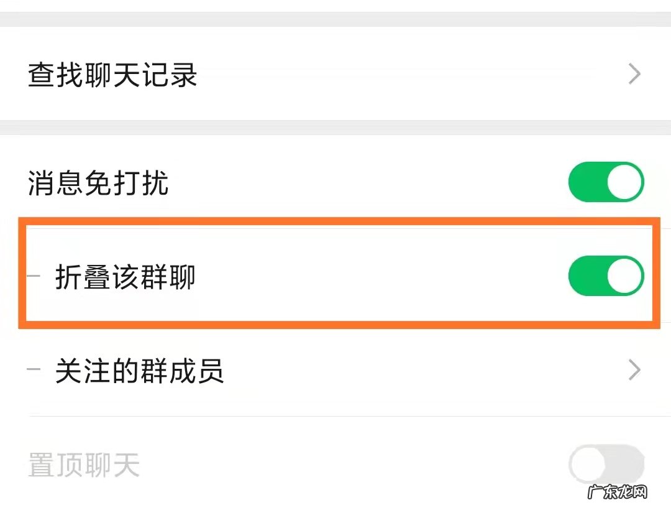The height and width of the screenshot is (510, 671).
Task: Tap the white knob of the 折叠该群聊 switch
Action: (624, 276)
